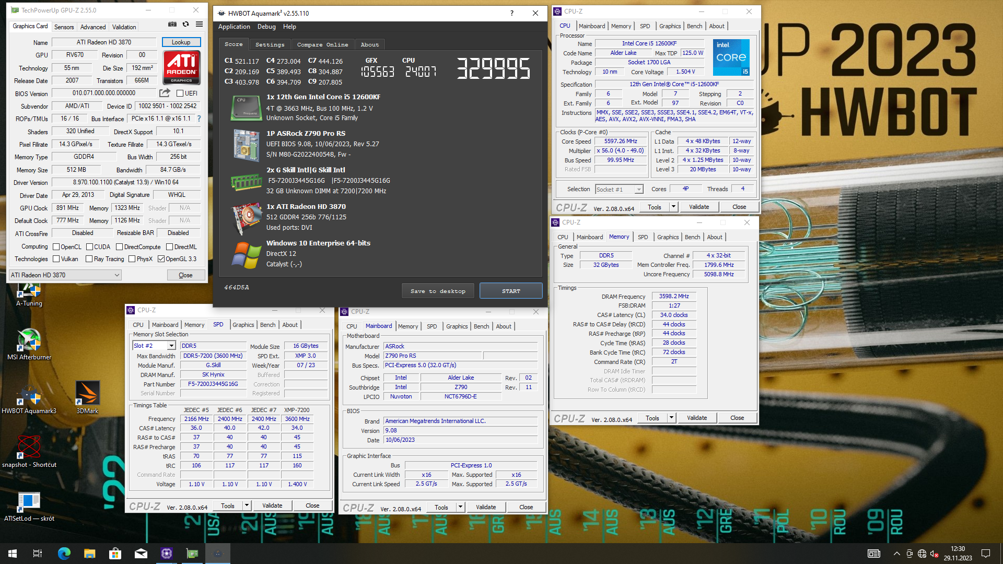Open the Mail app from the taskbar

pyautogui.click(x=141, y=554)
